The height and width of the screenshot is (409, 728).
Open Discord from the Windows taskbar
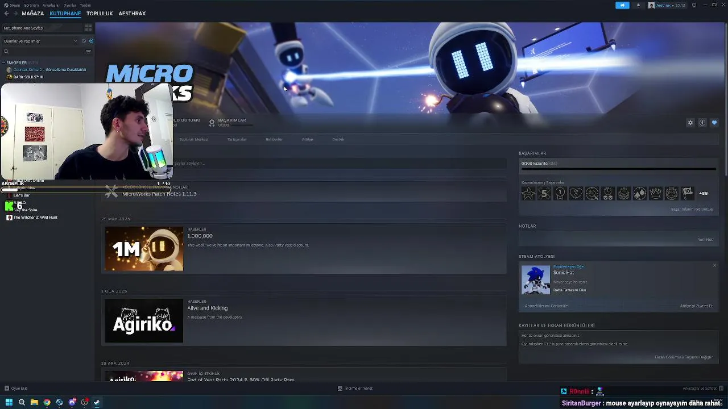(x=72, y=402)
